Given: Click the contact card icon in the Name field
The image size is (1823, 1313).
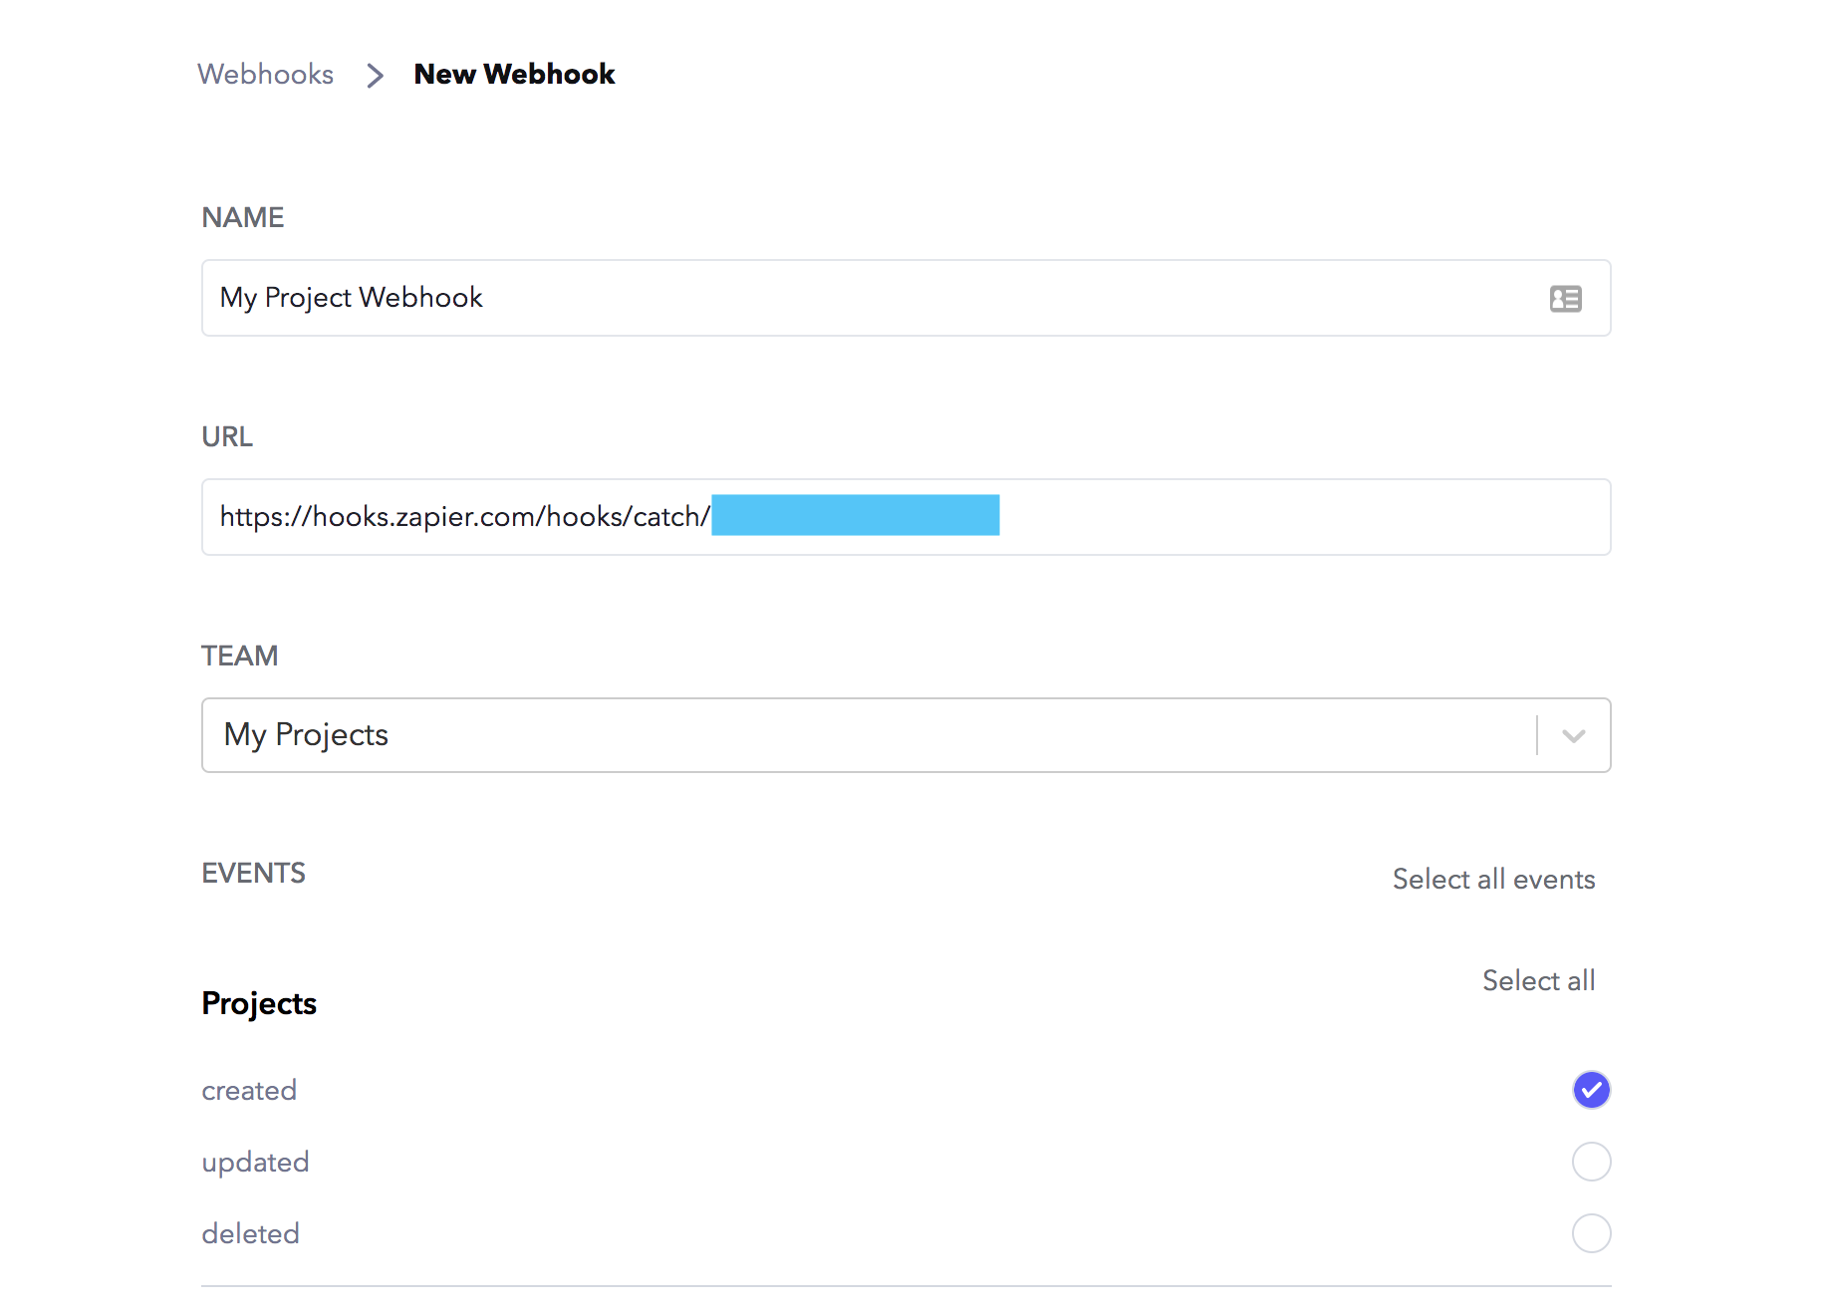Looking at the screenshot, I should pyautogui.click(x=1565, y=298).
